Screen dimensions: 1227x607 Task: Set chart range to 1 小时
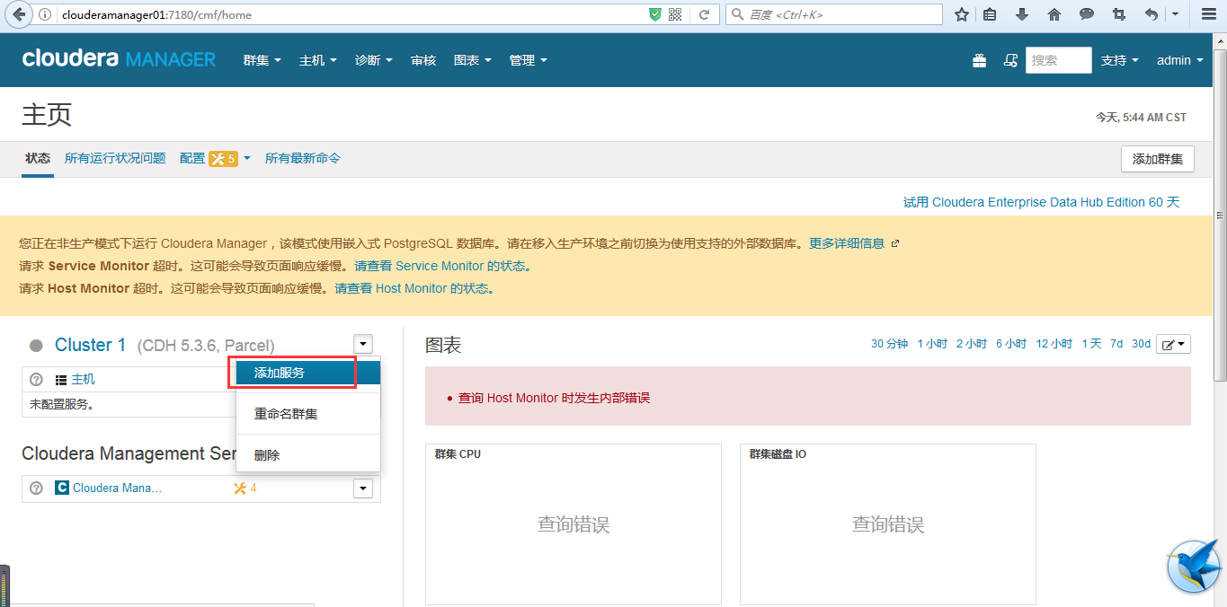[932, 344]
